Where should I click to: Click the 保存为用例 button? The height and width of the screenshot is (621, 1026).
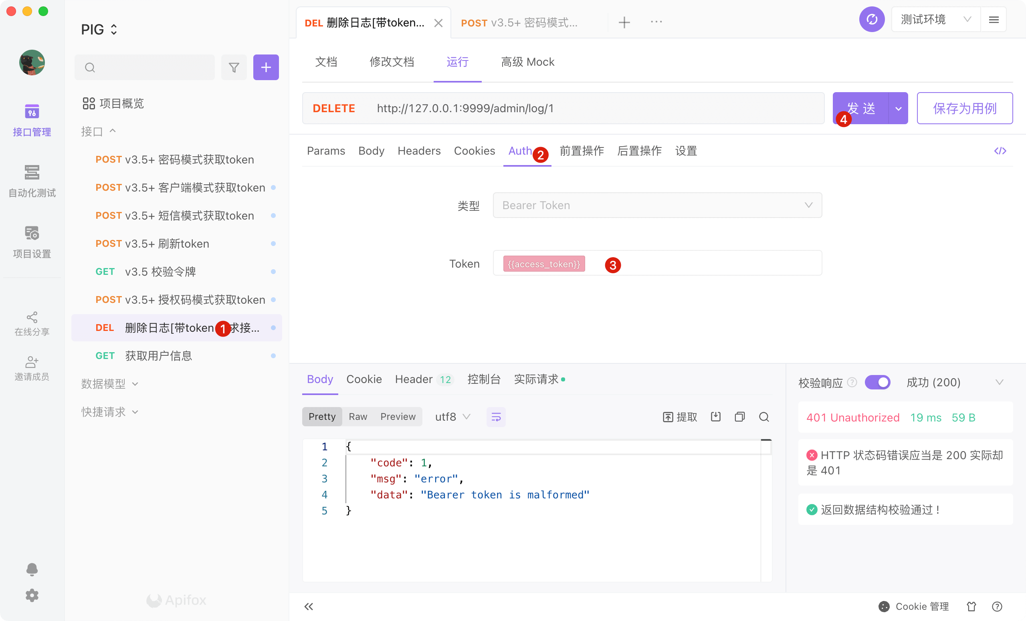point(964,108)
